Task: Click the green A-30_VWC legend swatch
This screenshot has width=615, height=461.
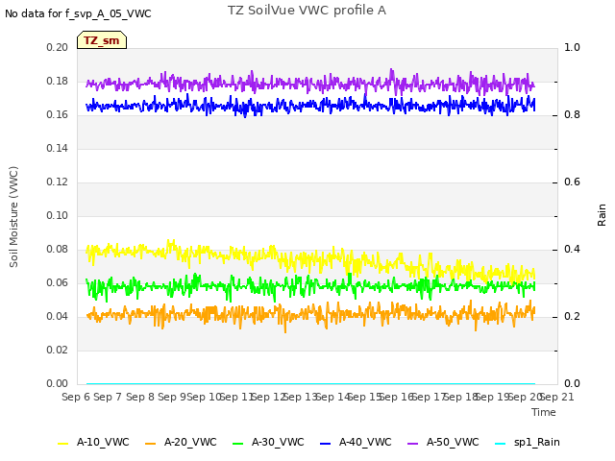Action: [238, 444]
